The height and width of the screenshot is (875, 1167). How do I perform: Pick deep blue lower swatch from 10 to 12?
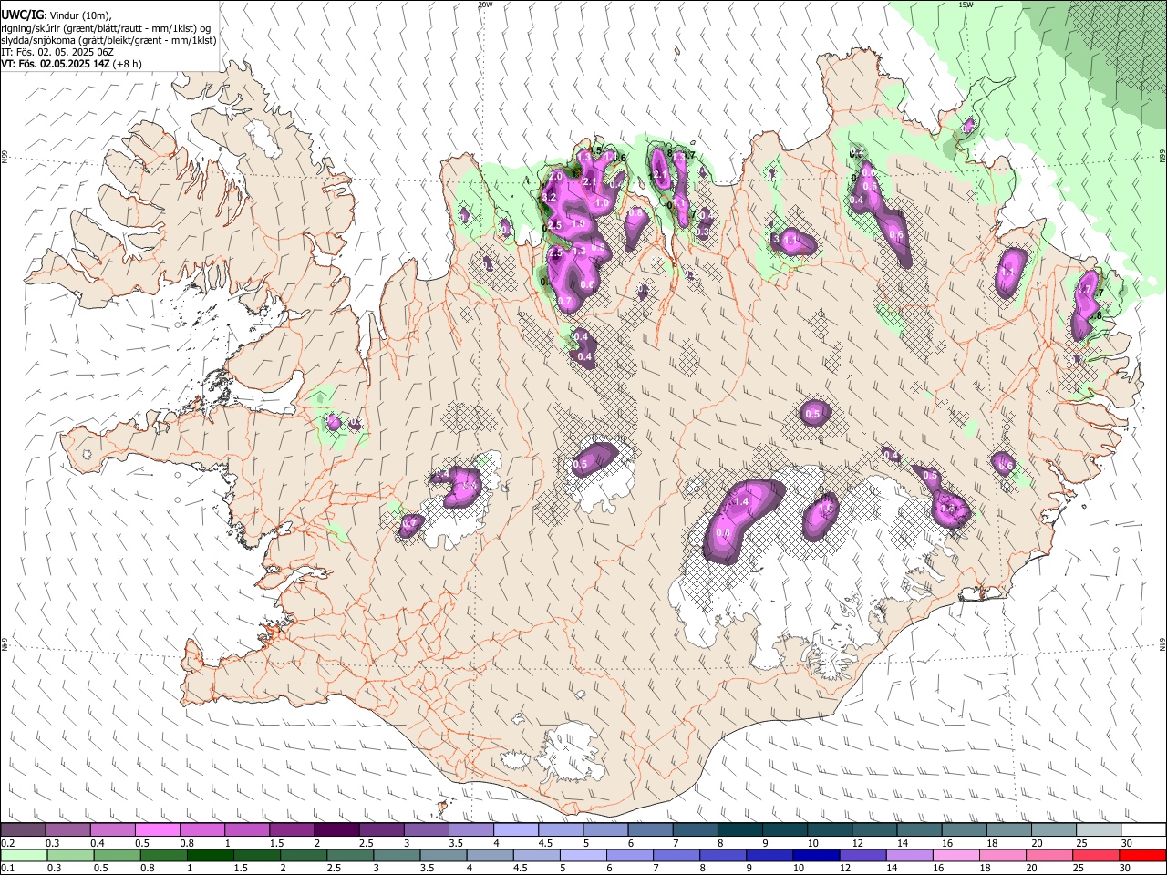(814, 856)
